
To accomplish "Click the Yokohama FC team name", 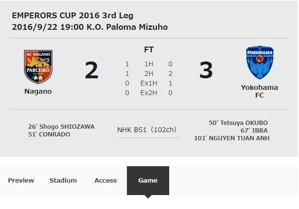I will 260,91.
